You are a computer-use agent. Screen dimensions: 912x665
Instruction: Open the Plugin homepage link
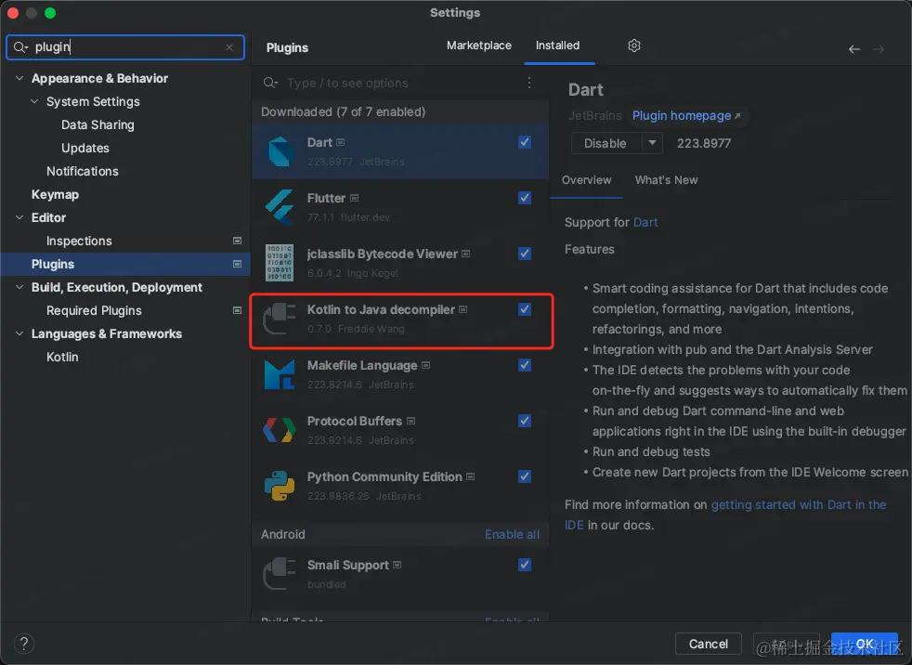click(686, 116)
